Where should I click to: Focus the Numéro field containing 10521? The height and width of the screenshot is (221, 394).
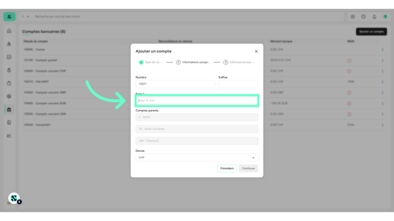tap(175, 84)
